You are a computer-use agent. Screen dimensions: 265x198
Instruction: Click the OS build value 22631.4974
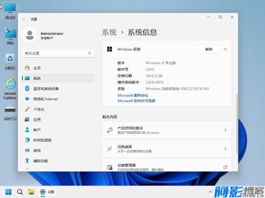pos(155,82)
